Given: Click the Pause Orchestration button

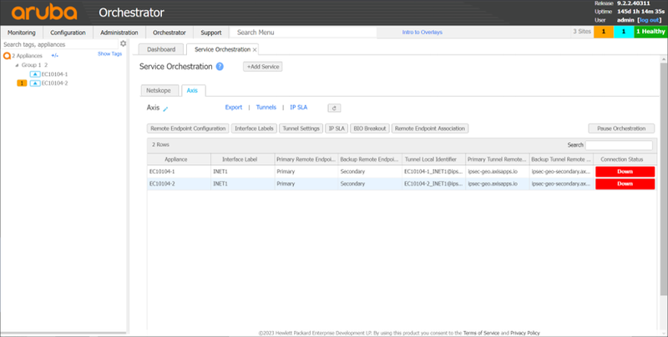Looking at the screenshot, I should [622, 128].
